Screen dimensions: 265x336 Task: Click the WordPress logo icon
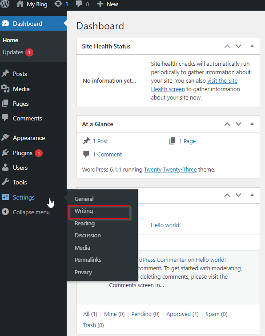pos(5,4)
